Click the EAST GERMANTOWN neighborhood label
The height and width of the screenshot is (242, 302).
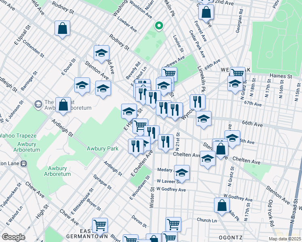pyautogui.click(x=87, y=234)
